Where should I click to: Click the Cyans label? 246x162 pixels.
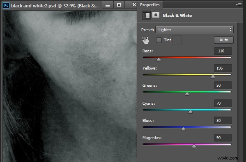[149, 103]
